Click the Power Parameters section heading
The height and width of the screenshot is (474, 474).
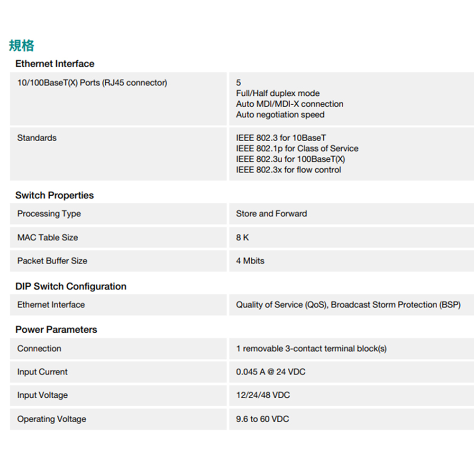pyautogui.click(x=56, y=329)
